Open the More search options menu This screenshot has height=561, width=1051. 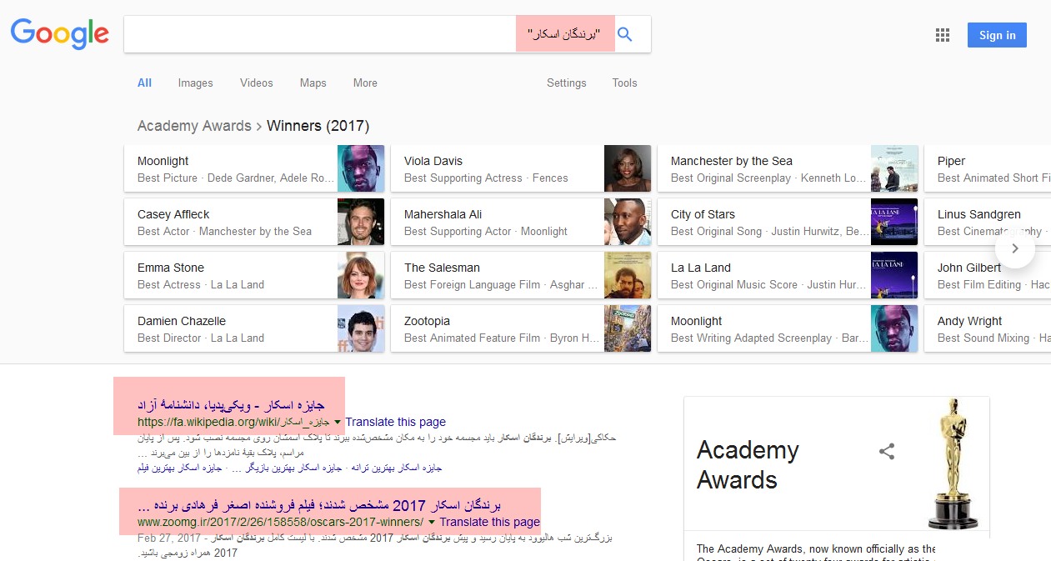(x=365, y=83)
